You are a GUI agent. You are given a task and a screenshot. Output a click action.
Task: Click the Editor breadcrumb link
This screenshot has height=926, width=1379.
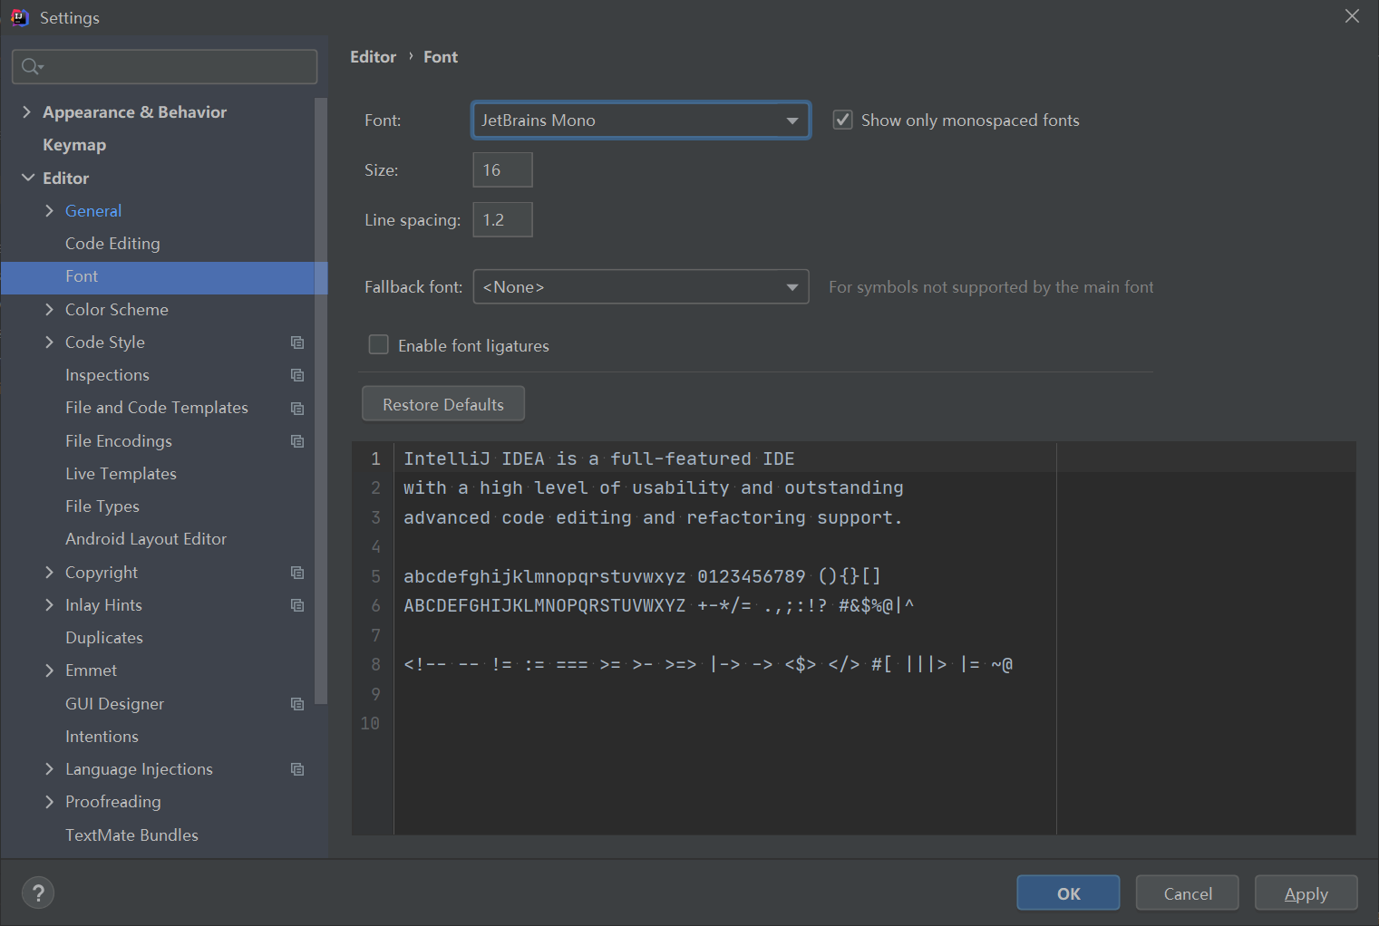373,56
